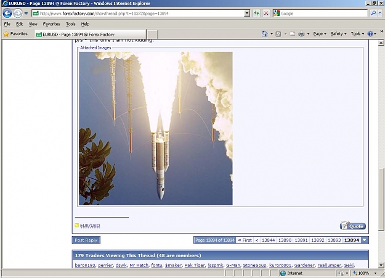Open baron193's profile link
385x278 pixels.
(85, 265)
